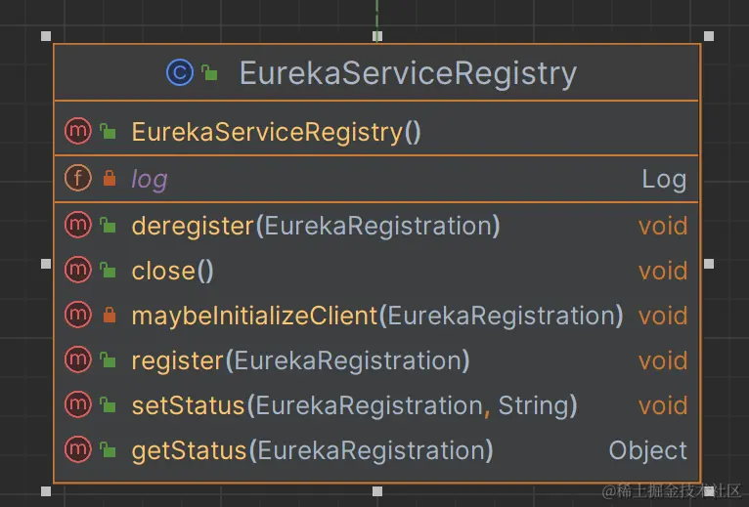The height and width of the screenshot is (507, 749).
Task: Click the public icon of the getStatus row
Action: pos(108,449)
